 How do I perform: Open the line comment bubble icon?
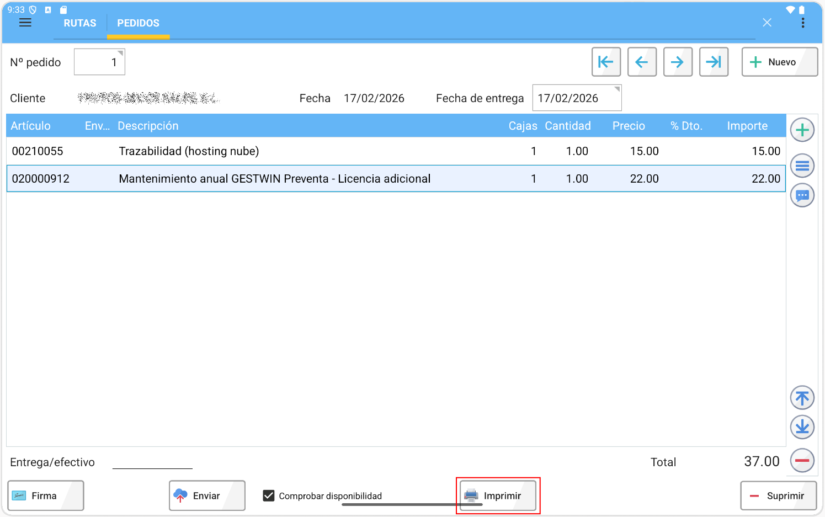tap(802, 195)
